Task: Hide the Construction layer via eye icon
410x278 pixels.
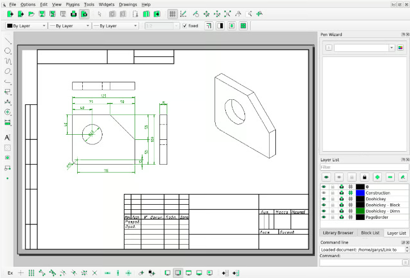Action: [324, 193]
